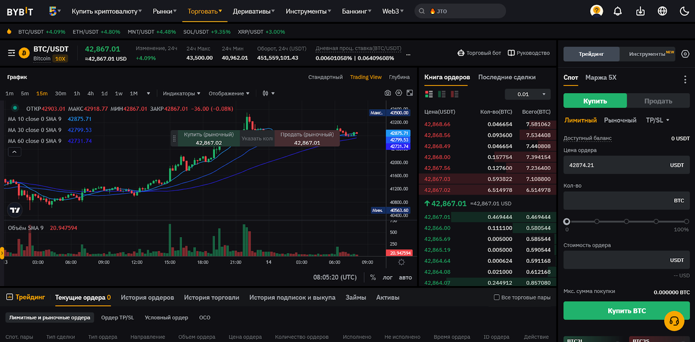
Task: Select the 5m chart interval
Action: [x=25, y=94]
